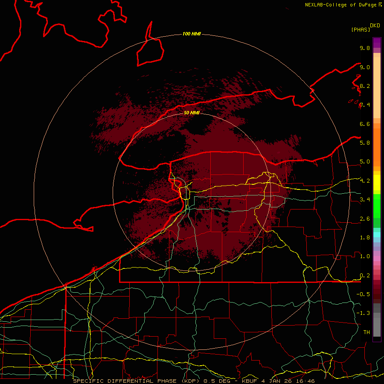384x384 pixels.
Task: Click the cyan segment of the color bar
Action: point(377,234)
